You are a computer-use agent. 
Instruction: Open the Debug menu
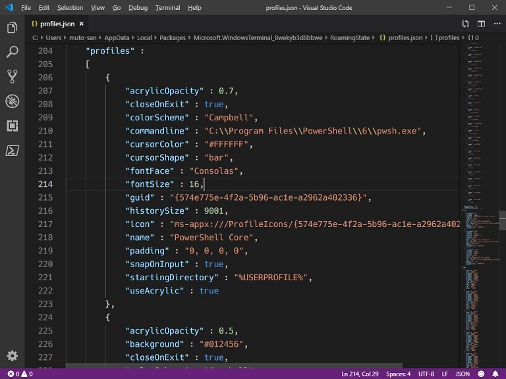tap(138, 7)
